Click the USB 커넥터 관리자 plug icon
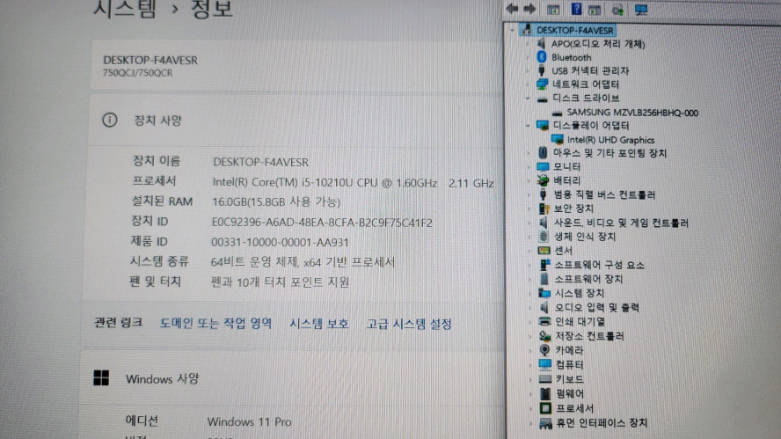Image resolution: width=781 pixels, height=439 pixels. (x=542, y=70)
